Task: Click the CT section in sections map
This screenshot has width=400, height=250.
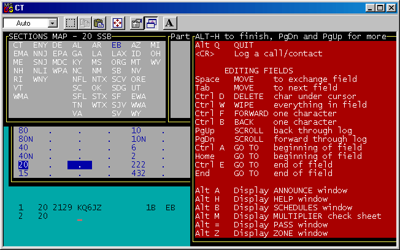Action: pos(18,45)
